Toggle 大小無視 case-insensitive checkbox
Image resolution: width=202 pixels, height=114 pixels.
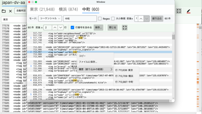tap(113, 19)
